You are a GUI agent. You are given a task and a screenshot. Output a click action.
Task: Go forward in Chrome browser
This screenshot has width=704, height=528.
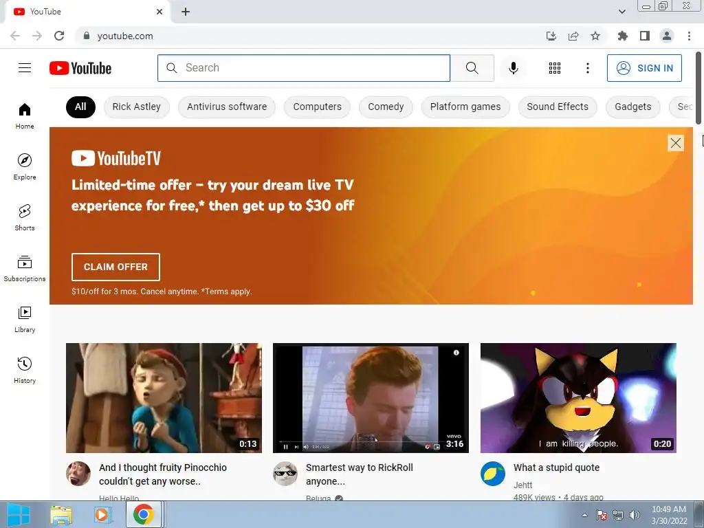point(37,36)
